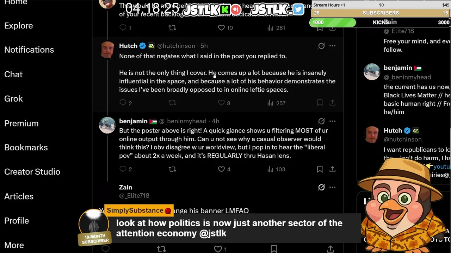Image resolution: width=451 pixels, height=253 pixels.
Task: Open Notifications in the sidebar
Action: point(29,50)
